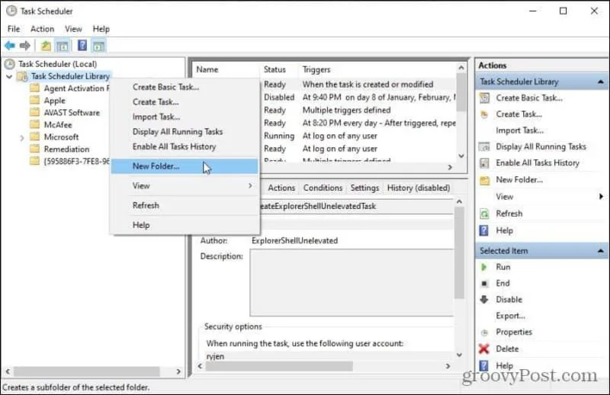Click the Task Scheduler (Local) clock icon
Viewport: 610px width, 395px height.
click(x=10, y=64)
